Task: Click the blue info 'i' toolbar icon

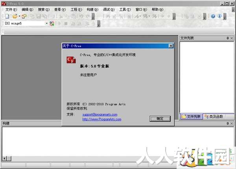Action: pyautogui.click(x=219, y=16)
